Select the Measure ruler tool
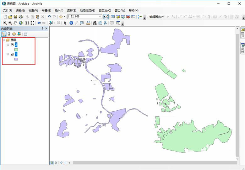Viewport: 245px width, 170px height. pyautogui.click(x=88, y=23)
